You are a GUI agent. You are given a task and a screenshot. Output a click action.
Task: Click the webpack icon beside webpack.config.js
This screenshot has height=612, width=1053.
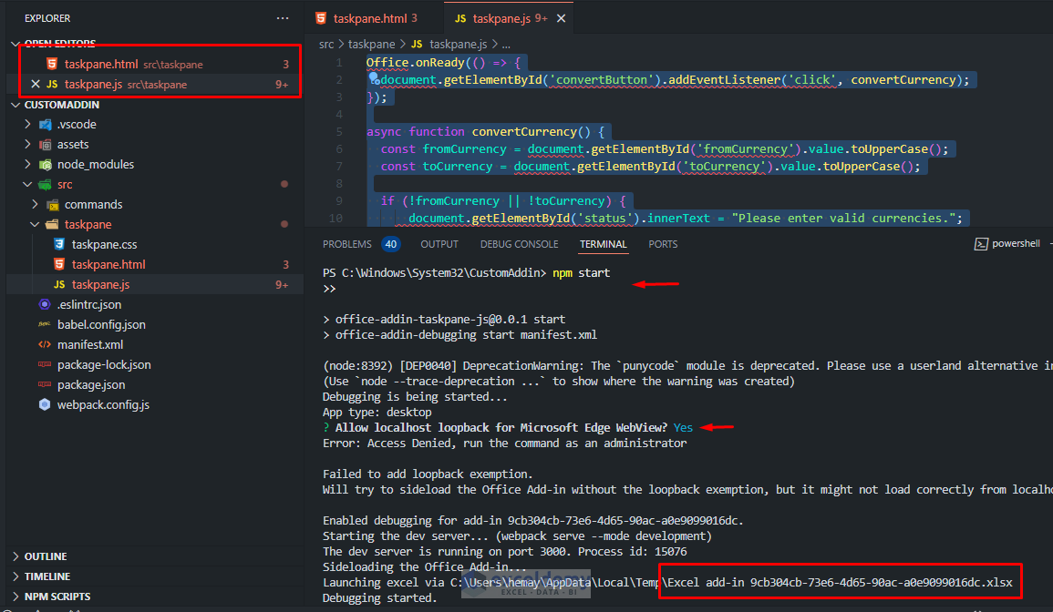pyautogui.click(x=45, y=404)
